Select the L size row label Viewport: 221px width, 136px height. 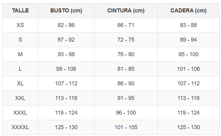coord(20,69)
